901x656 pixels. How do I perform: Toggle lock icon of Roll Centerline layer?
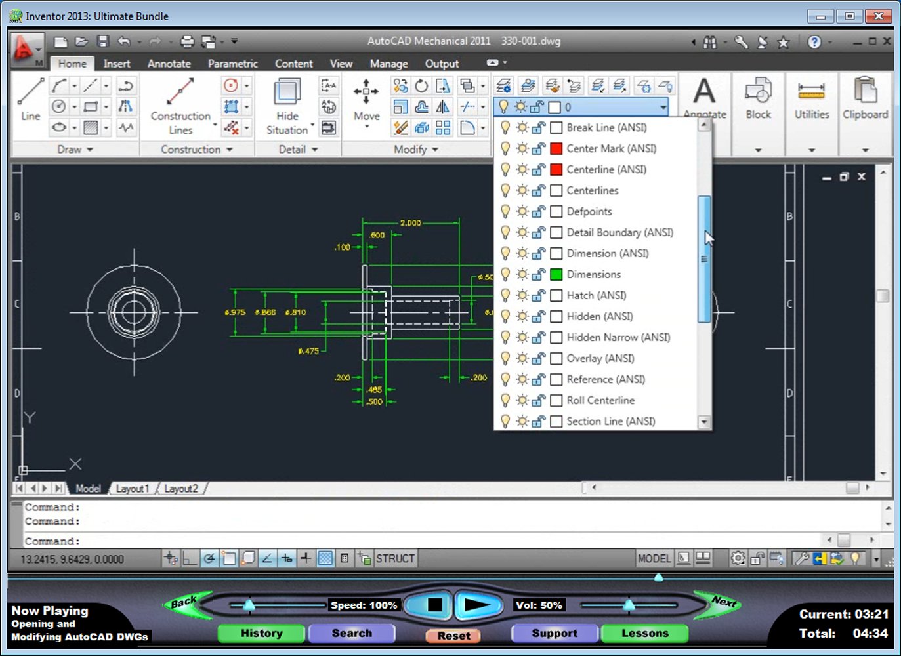point(539,400)
